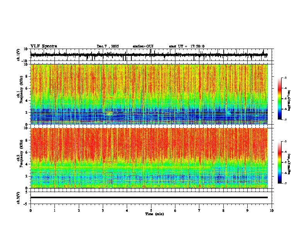Click the "5" tick on the time axis

[x=151, y=211]
